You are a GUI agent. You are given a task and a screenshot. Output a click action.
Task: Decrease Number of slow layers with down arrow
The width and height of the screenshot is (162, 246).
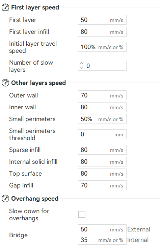(x=81, y=68)
